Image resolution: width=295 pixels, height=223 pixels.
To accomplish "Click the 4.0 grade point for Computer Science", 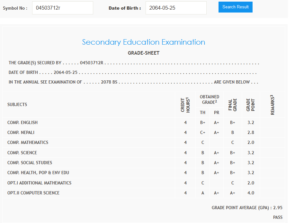I will click(251, 193).
